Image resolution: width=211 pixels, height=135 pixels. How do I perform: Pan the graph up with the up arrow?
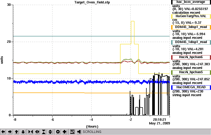click(17, 132)
